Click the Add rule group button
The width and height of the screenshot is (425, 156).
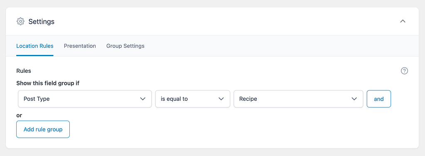pyautogui.click(x=43, y=129)
